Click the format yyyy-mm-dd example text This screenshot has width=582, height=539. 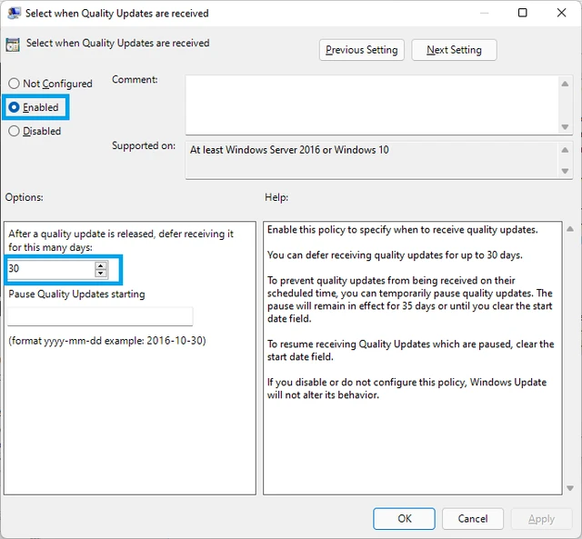click(107, 341)
